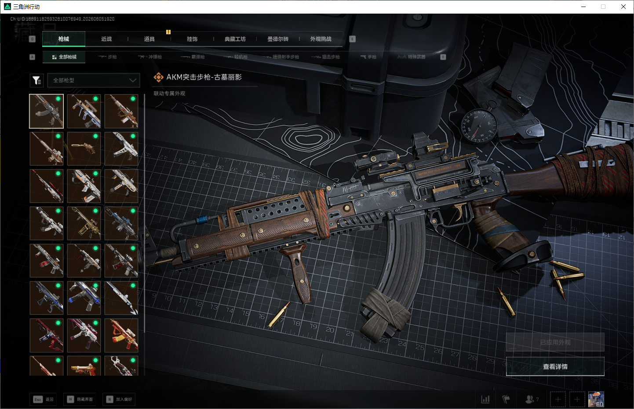The width and height of the screenshot is (634, 409).
Task: Toggle 隐藏界面 to hide the interface
Action: click(80, 399)
